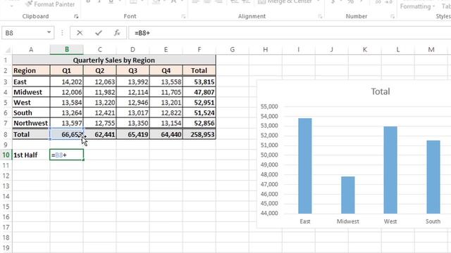
Task: Click the 'Q1' header cell
Action: (67, 70)
